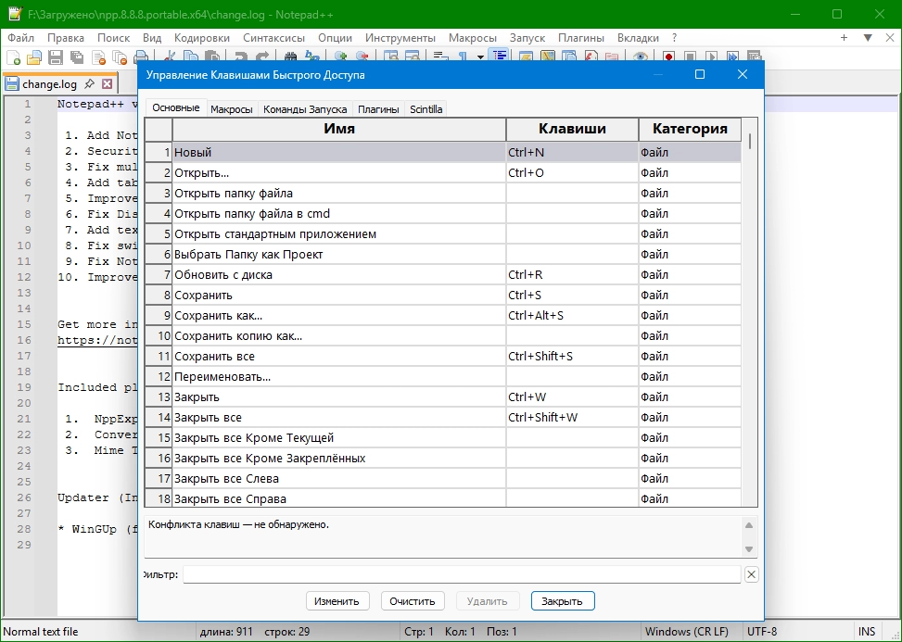Screen dimensions: 902x642
Task: Open the Синтаксисы menu
Action: 273,38
